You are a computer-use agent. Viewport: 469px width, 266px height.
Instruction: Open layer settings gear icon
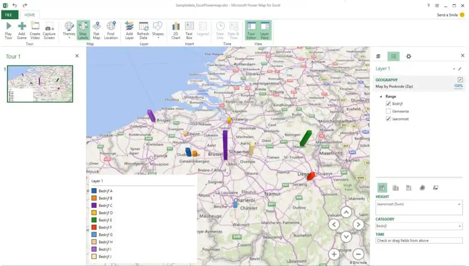[409, 56]
